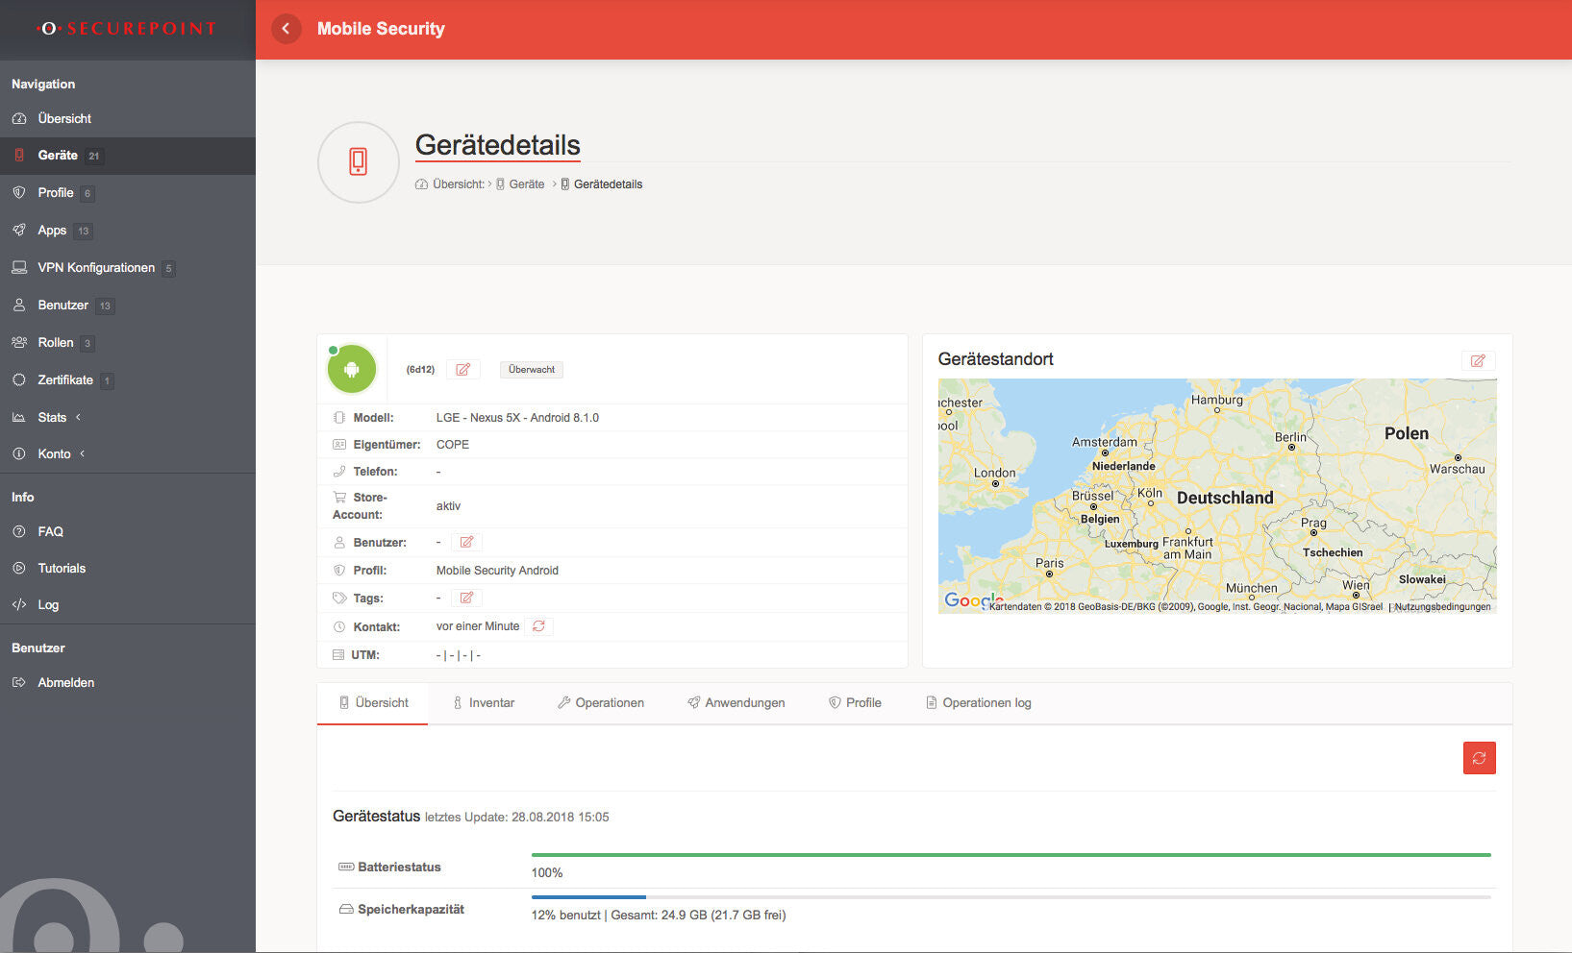Refresh the Kontakt last contact time
1572x953 pixels.
538,626
